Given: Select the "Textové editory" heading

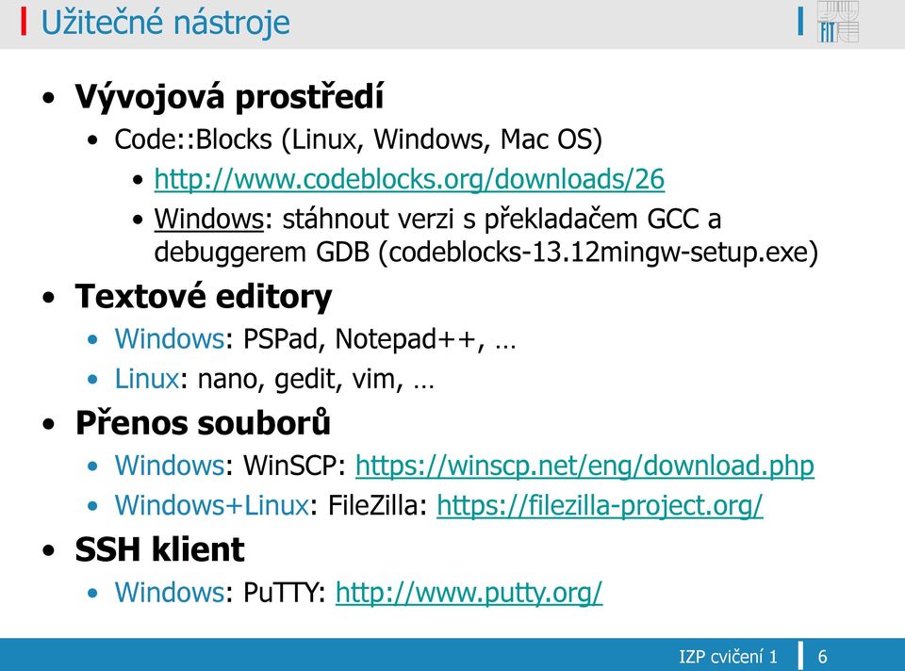Looking at the screenshot, I should click(204, 297).
